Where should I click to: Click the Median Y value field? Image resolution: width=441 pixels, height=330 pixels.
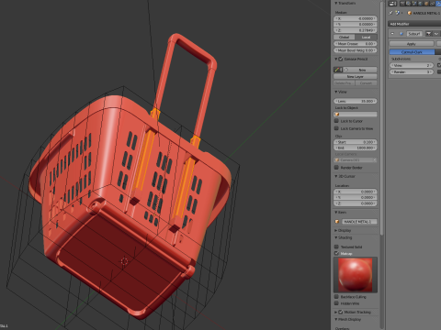click(356, 25)
